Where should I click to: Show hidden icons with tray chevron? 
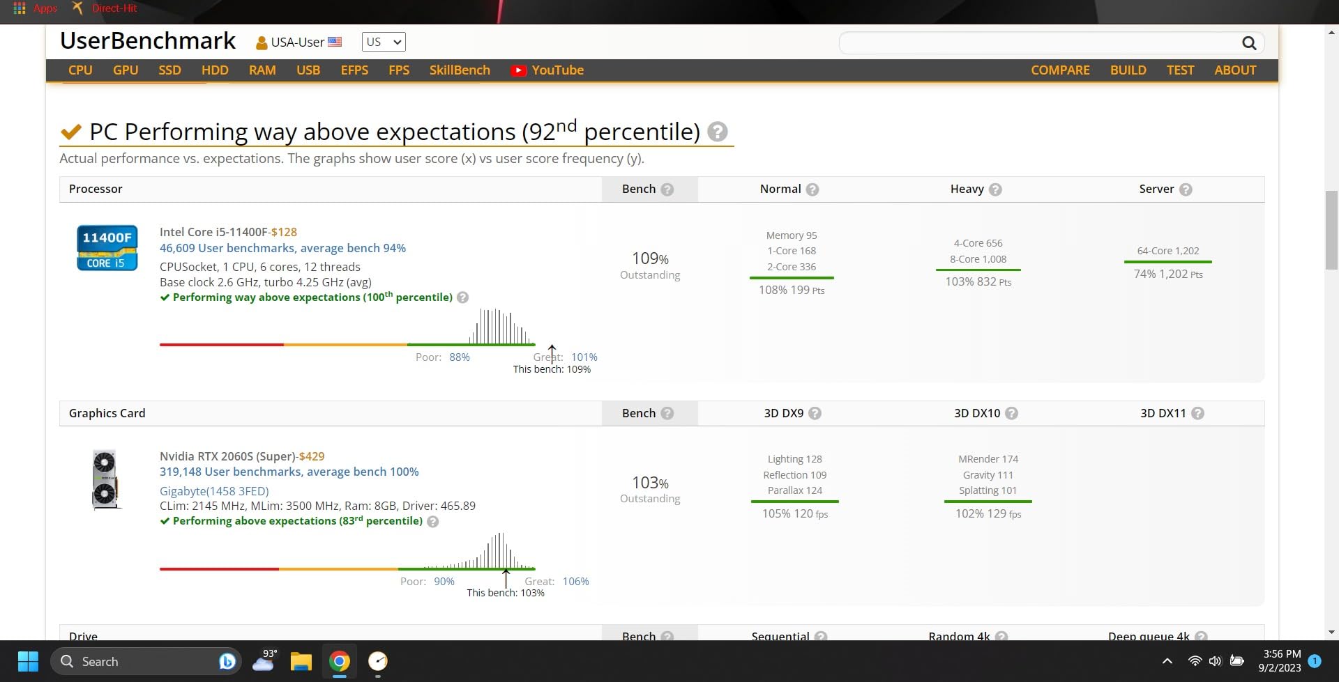tap(1167, 661)
